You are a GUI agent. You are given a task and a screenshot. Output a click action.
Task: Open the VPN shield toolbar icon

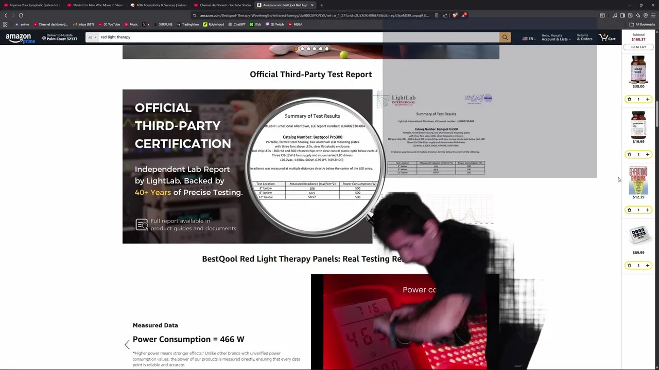click(x=646, y=15)
